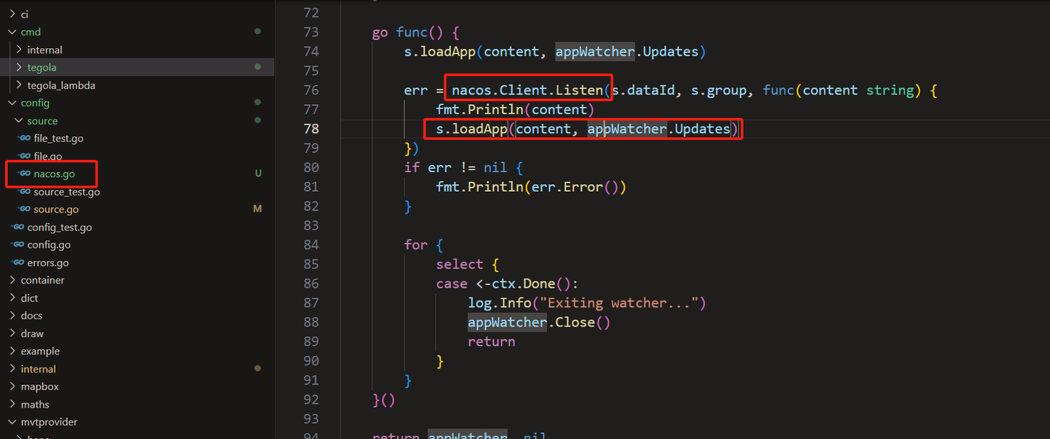
Task: Open config_test.go in the explorer
Action: click(60, 227)
